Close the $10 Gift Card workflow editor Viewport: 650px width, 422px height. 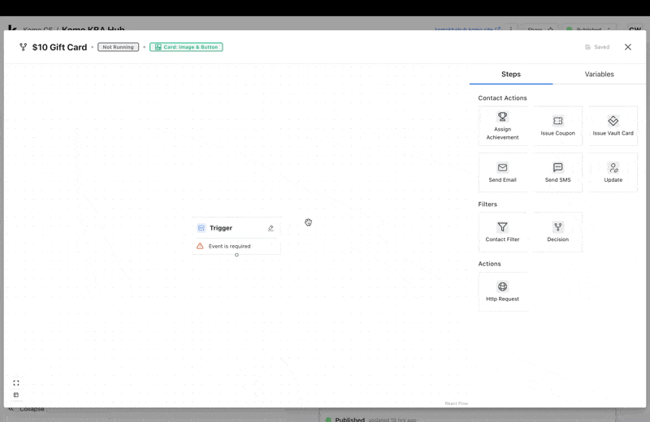click(x=627, y=47)
